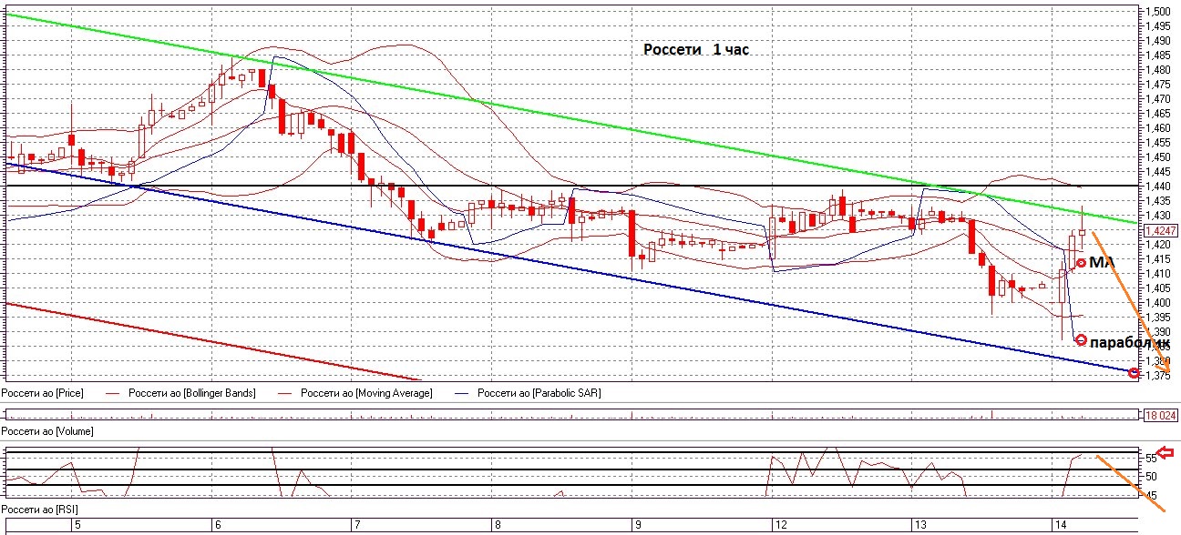Select the Россети ао [Parabolic SAR] legend entry

[x=539, y=393]
